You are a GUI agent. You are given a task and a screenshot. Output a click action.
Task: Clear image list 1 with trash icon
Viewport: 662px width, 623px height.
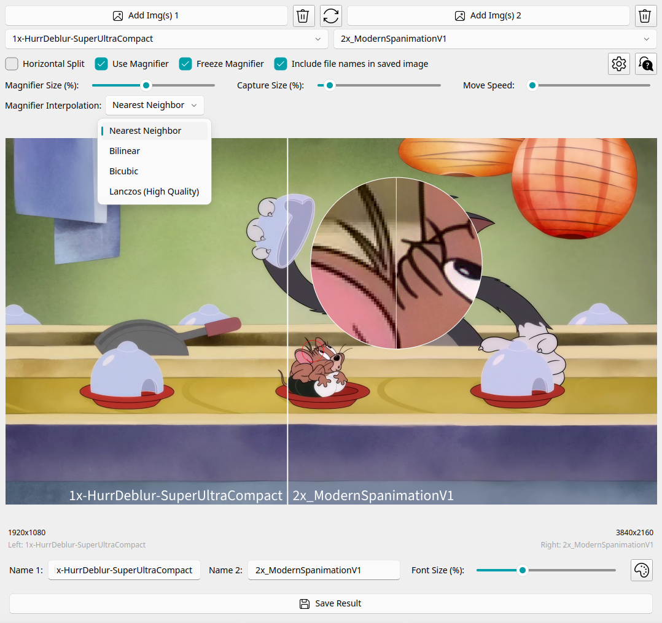click(x=303, y=16)
